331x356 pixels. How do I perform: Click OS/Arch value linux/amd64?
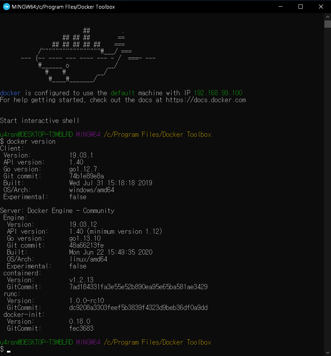[x=88, y=259]
